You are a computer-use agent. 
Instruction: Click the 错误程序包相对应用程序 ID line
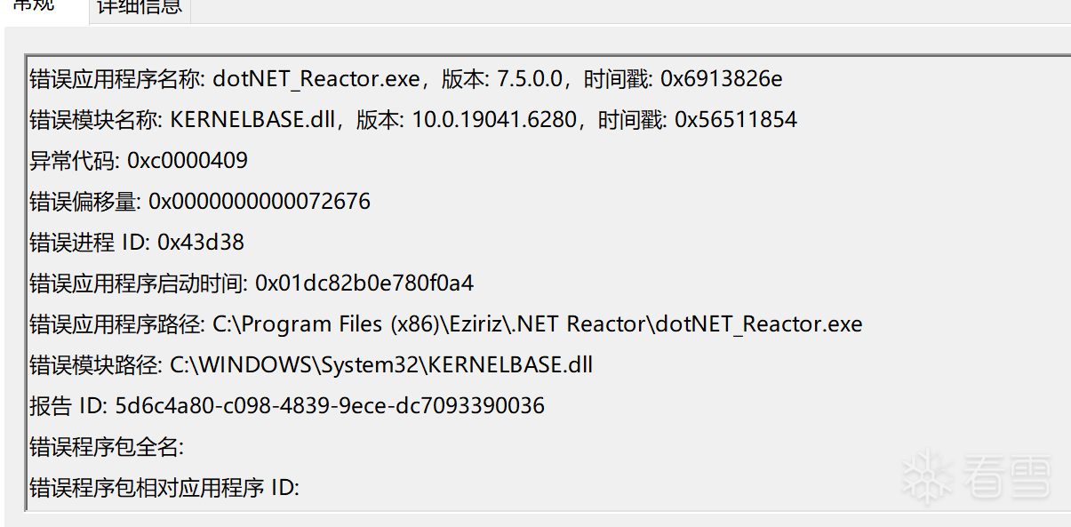(x=164, y=488)
